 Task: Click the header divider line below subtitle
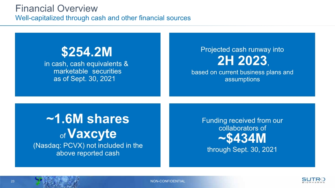(x=167, y=25)
